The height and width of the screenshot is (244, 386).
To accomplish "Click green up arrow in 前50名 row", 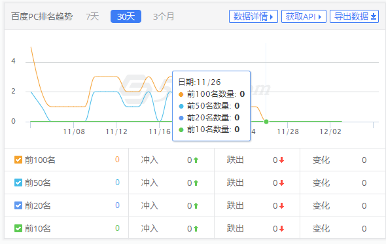I will pyautogui.click(x=196, y=183).
